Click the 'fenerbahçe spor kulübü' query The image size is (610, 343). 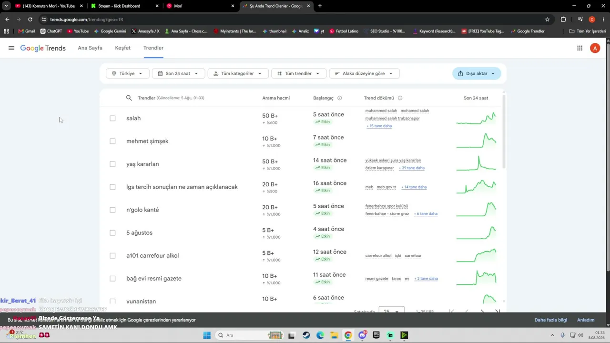(x=386, y=206)
